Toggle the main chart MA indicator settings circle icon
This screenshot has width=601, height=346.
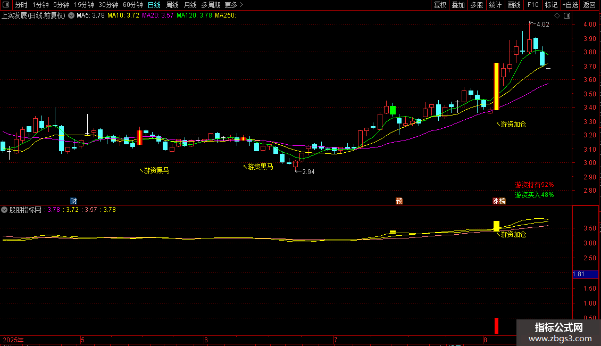tap(71, 15)
